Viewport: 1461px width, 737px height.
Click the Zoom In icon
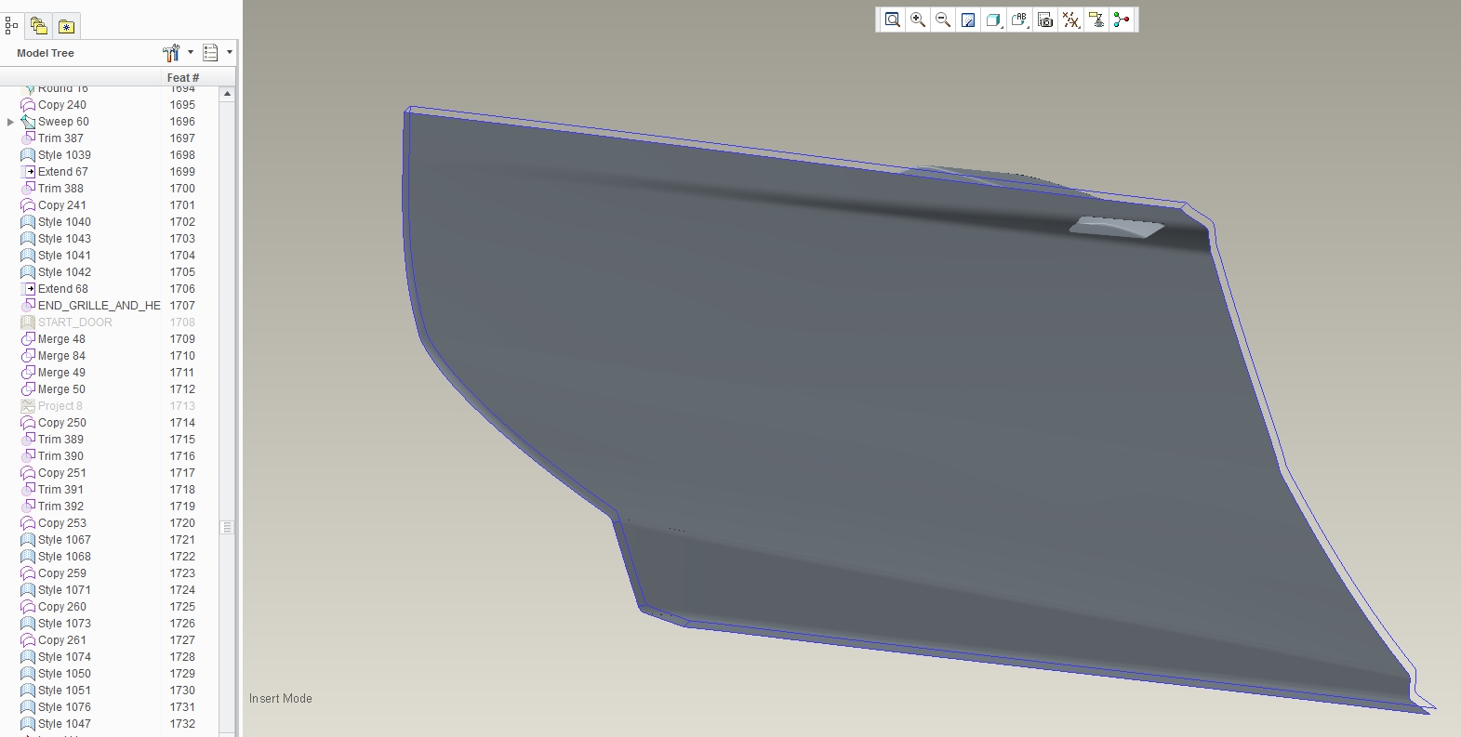[x=918, y=20]
